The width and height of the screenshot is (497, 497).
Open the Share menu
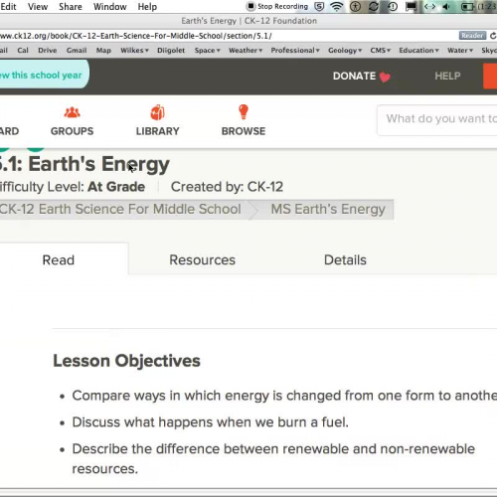pos(71,6)
